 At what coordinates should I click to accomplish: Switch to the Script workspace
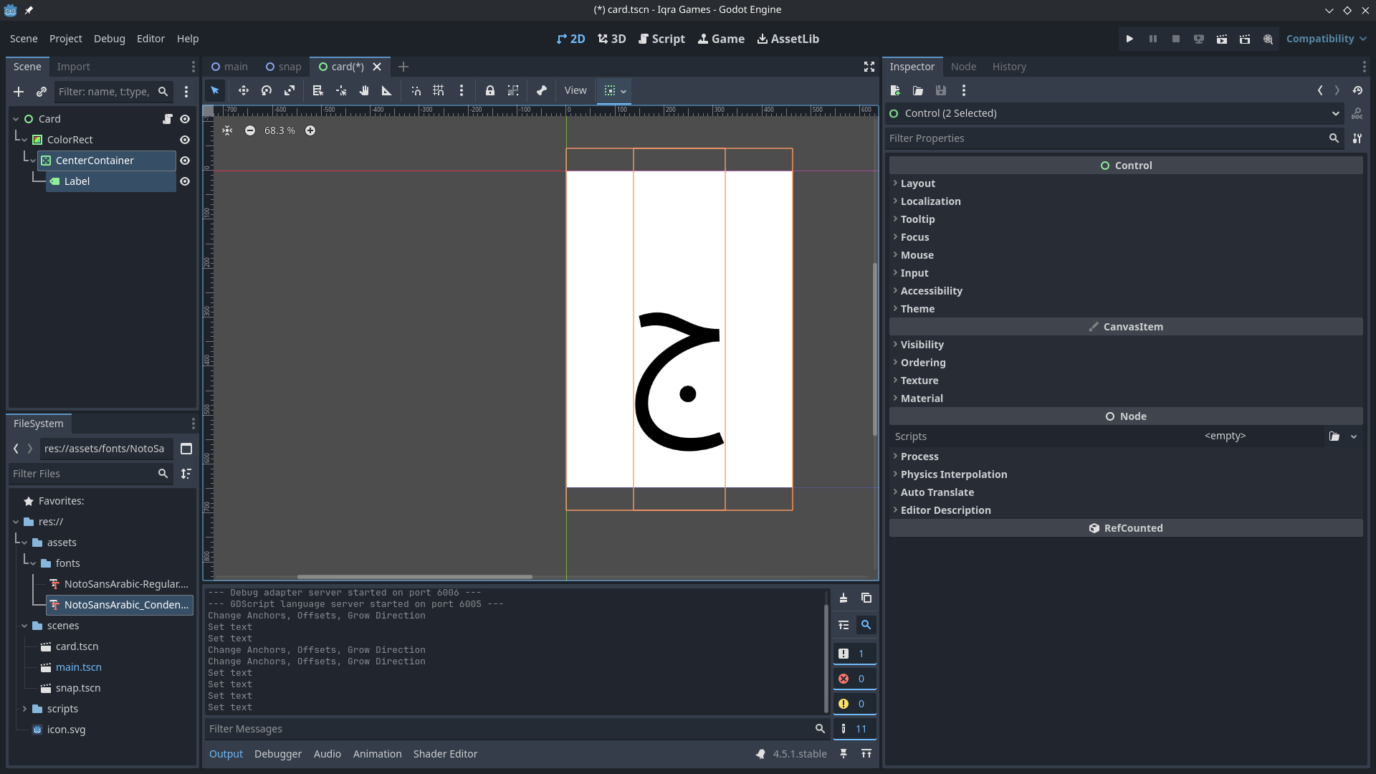(x=661, y=39)
